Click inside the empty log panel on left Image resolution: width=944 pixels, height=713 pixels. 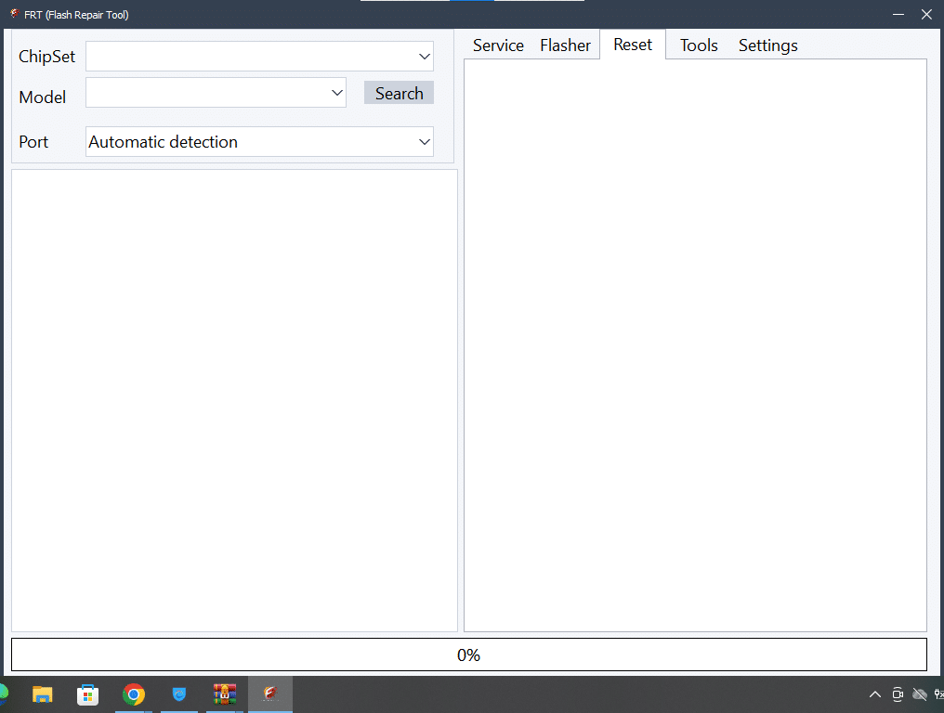(x=234, y=399)
